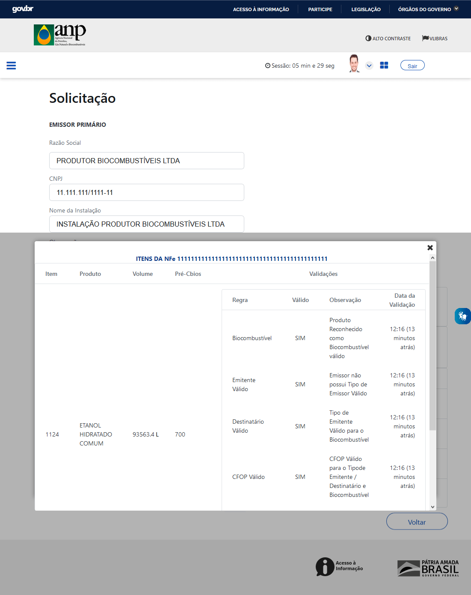Expand the user profile dropdown chevron
This screenshot has height=595, width=471.
(369, 66)
